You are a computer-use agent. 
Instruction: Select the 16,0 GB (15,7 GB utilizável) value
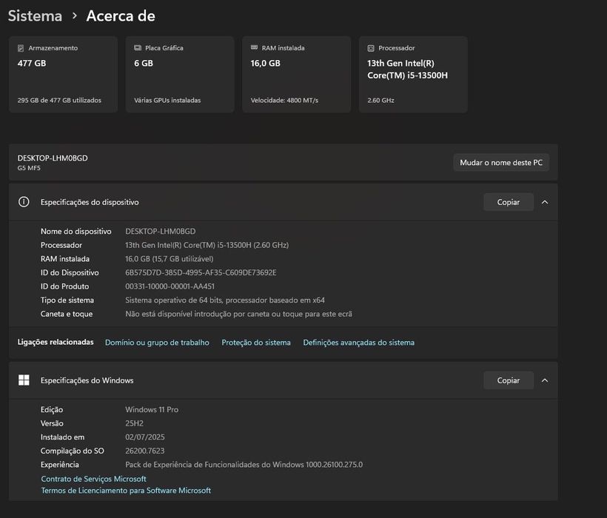tap(170, 259)
